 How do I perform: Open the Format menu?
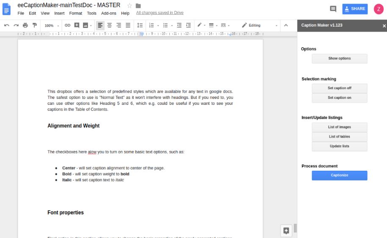(x=75, y=13)
